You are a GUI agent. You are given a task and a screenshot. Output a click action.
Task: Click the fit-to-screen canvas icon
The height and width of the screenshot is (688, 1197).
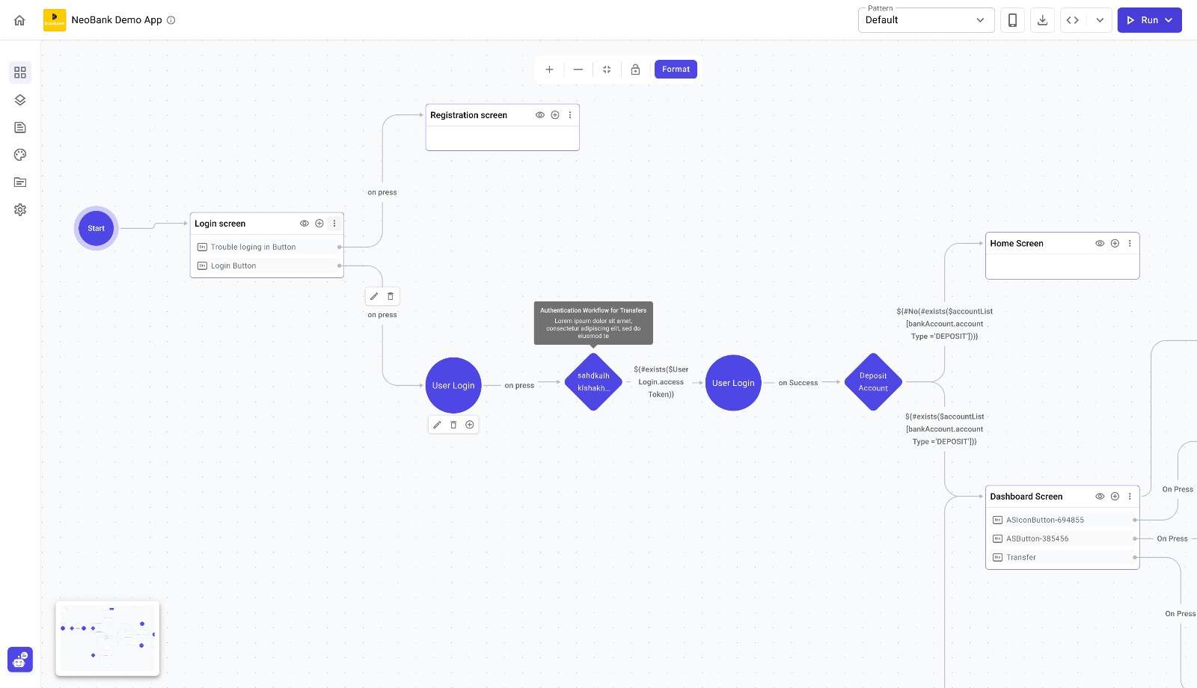[607, 70]
